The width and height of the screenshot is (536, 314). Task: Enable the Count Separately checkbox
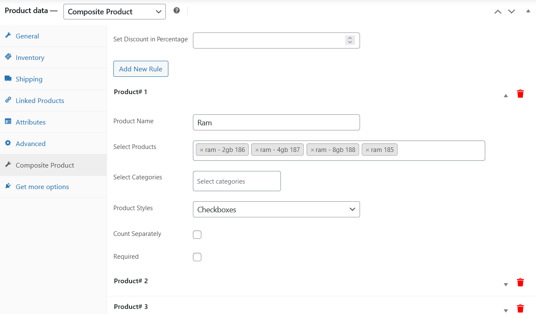click(197, 235)
